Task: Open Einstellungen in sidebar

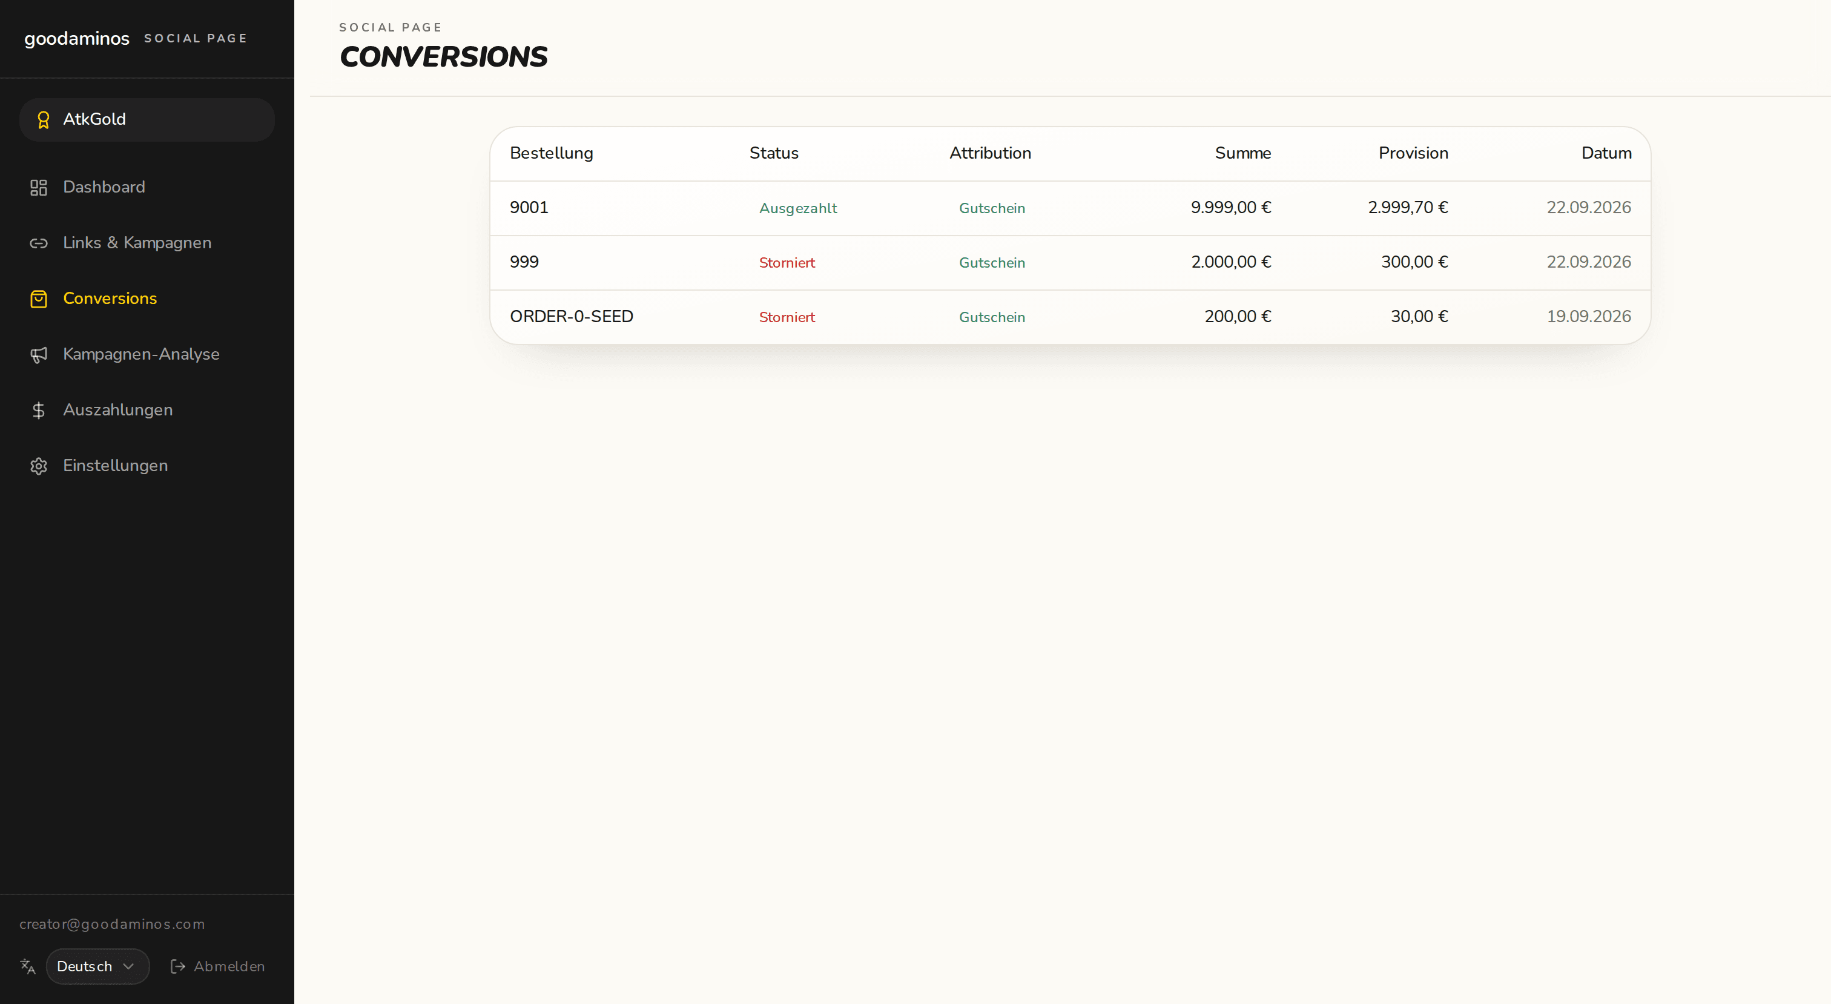Action: 116,465
